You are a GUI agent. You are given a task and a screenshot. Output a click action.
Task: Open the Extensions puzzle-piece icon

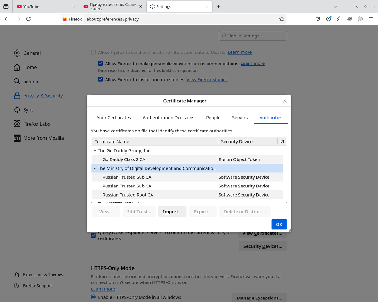tap(339, 19)
